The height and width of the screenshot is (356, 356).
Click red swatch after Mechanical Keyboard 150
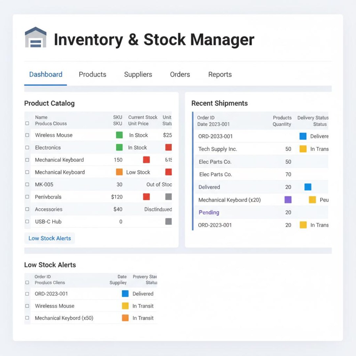(146, 160)
